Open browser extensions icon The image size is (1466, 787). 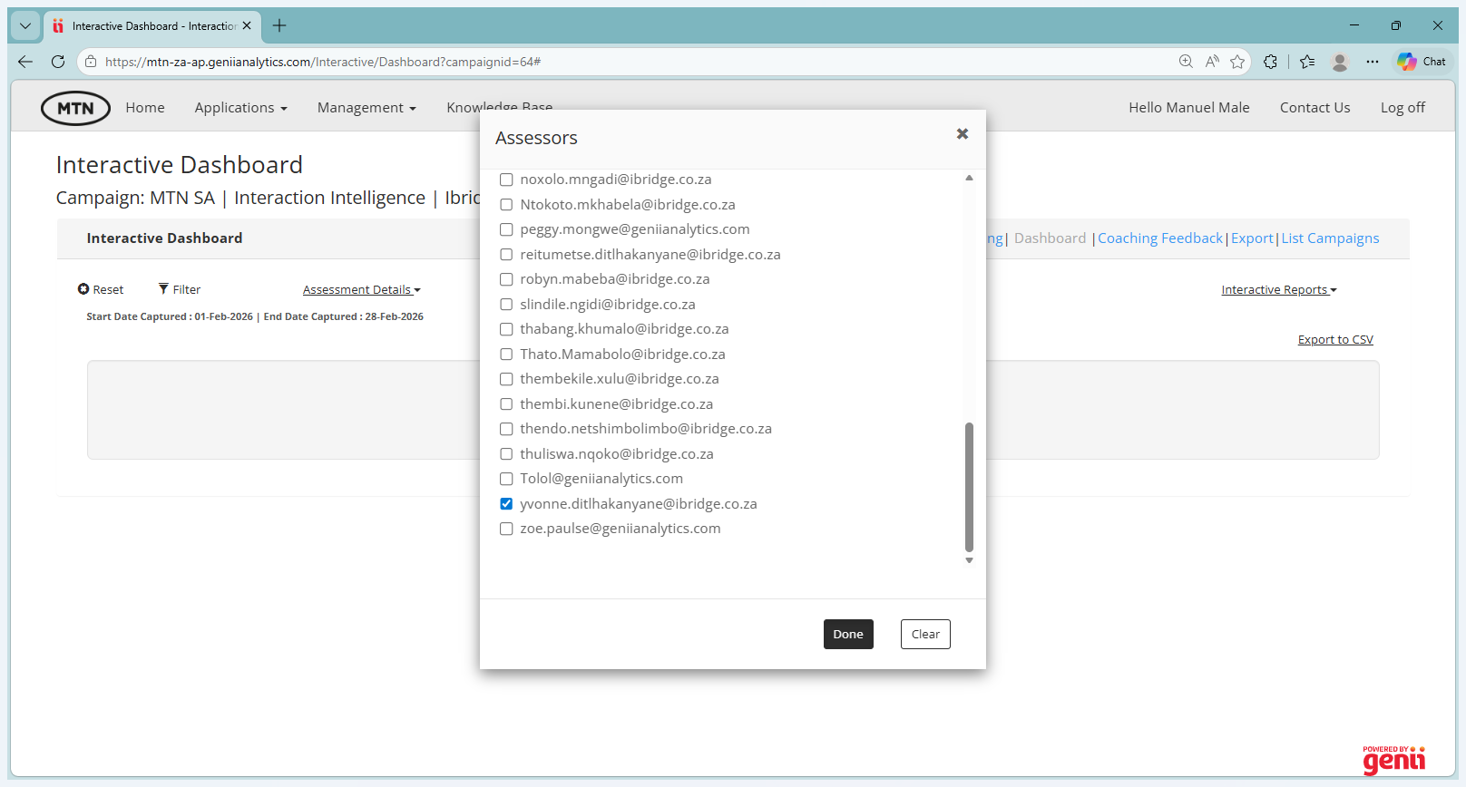1270,62
